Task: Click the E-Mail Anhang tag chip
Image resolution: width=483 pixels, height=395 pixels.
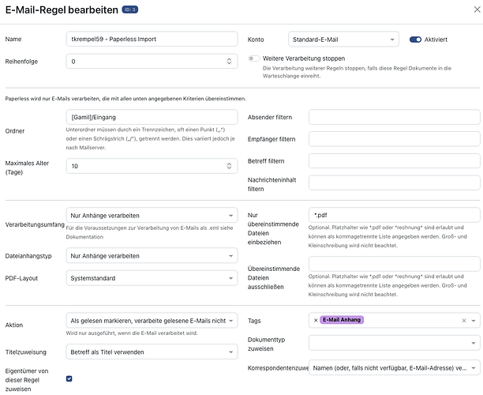Action: coord(342,320)
